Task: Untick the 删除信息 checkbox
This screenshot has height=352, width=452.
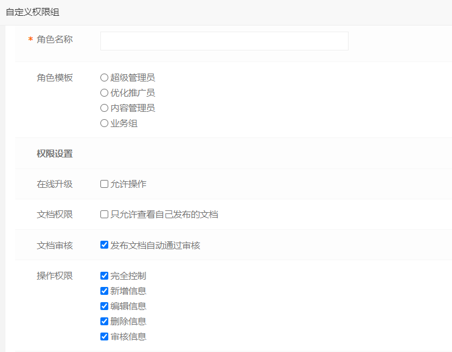Action: click(x=104, y=321)
